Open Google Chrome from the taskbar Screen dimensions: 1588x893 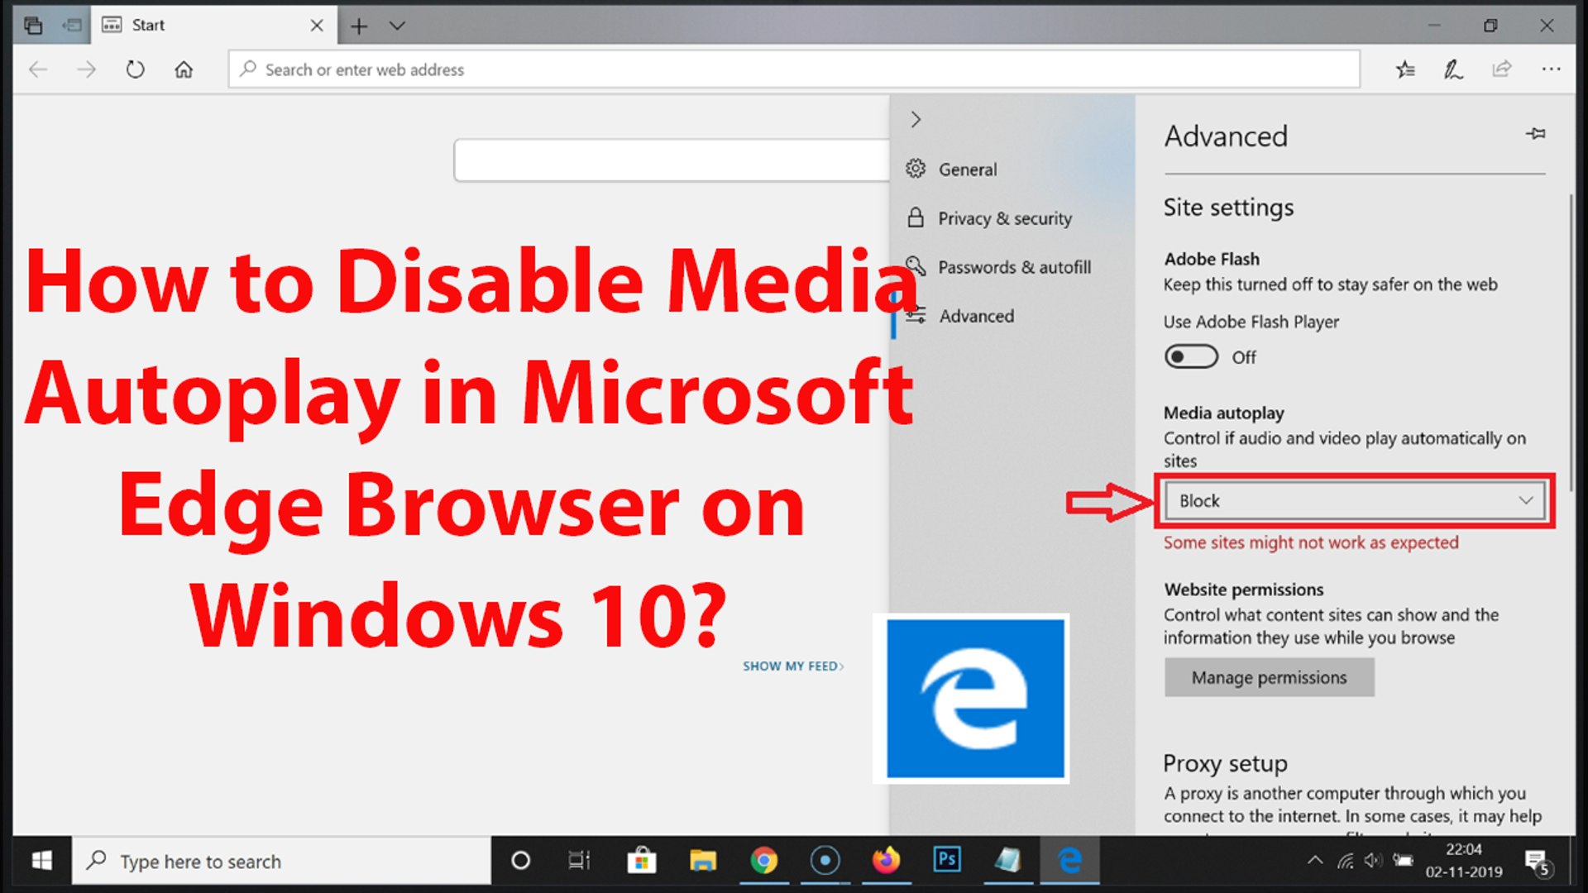pyautogui.click(x=763, y=861)
